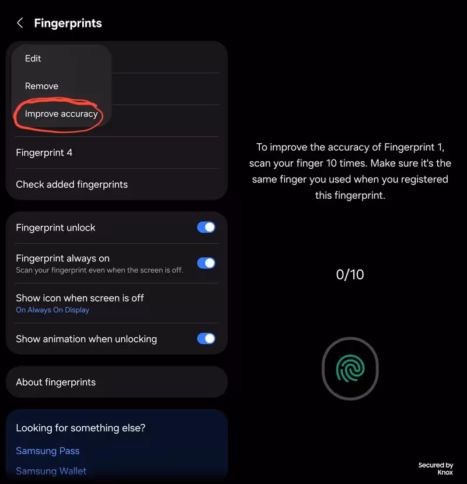
Task: Open About fingerprints
Action: click(x=117, y=382)
